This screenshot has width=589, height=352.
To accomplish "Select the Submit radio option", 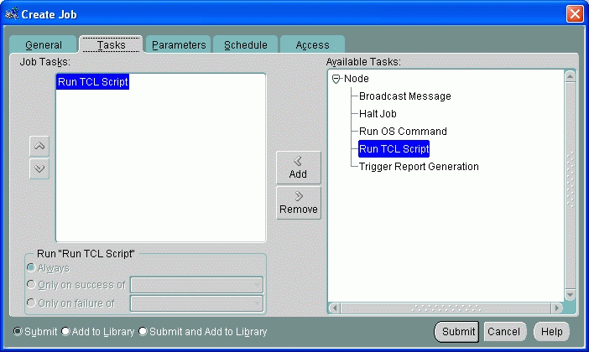I will coord(18,331).
